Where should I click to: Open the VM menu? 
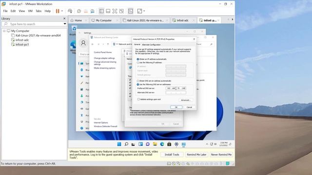click(x=30, y=11)
